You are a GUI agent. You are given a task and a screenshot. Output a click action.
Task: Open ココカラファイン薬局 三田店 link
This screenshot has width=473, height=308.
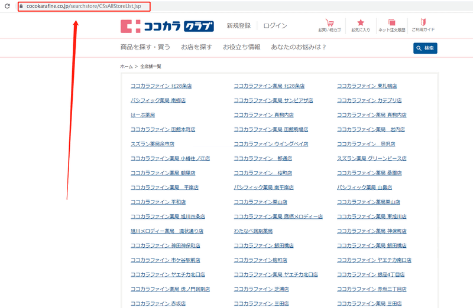(369, 303)
